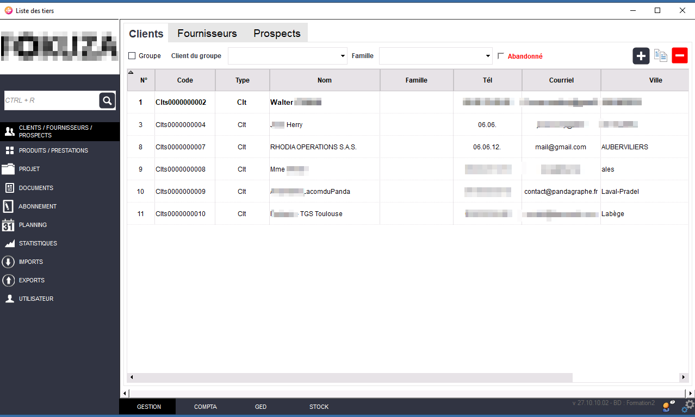The height and width of the screenshot is (417, 695).
Task: Click the mail@gmail.com email cell
Action: tap(561, 147)
